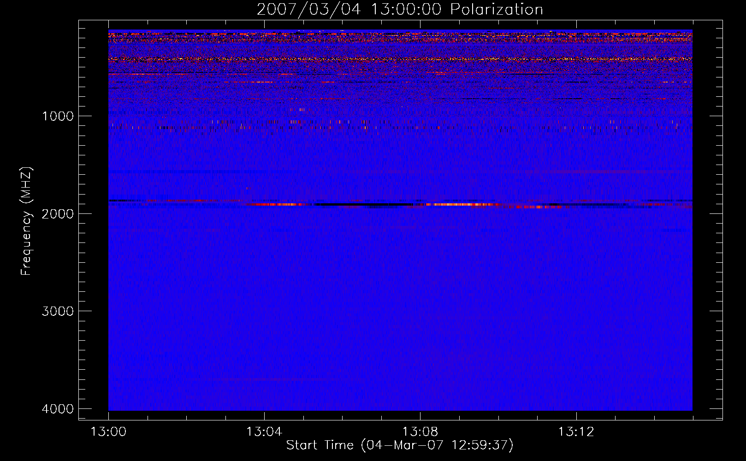Image resolution: width=746 pixels, height=461 pixels.
Task: Click the 13:04 time tick label
Action: pos(264,432)
